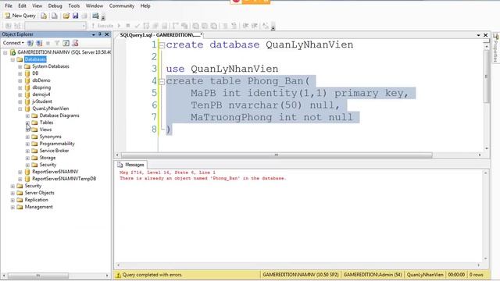Expand the dbDemo database node
Viewport: 500px width, 281px height.
[20, 80]
